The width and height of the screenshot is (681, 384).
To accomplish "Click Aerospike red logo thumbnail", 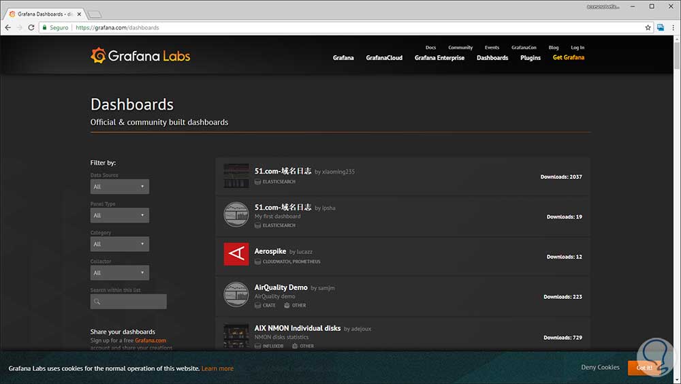I will pyautogui.click(x=236, y=254).
